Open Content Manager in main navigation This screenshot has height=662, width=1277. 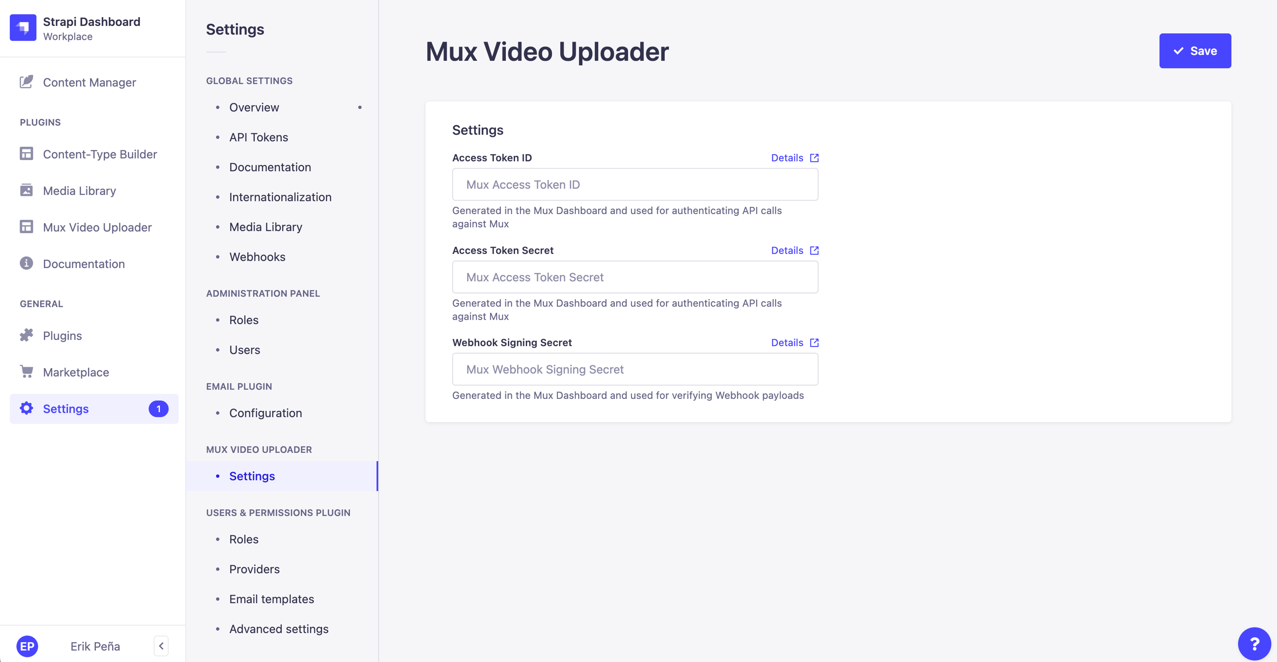tap(94, 82)
